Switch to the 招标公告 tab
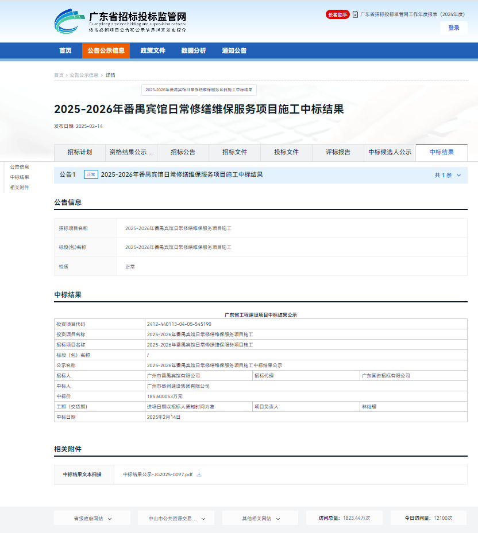The width and height of the screenshot is (478, 533). 183,153
